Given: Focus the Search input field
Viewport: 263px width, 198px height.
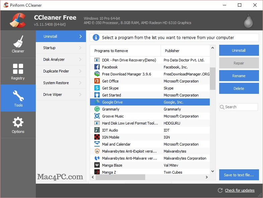Looking at the screenshot, I should point(238,107).
